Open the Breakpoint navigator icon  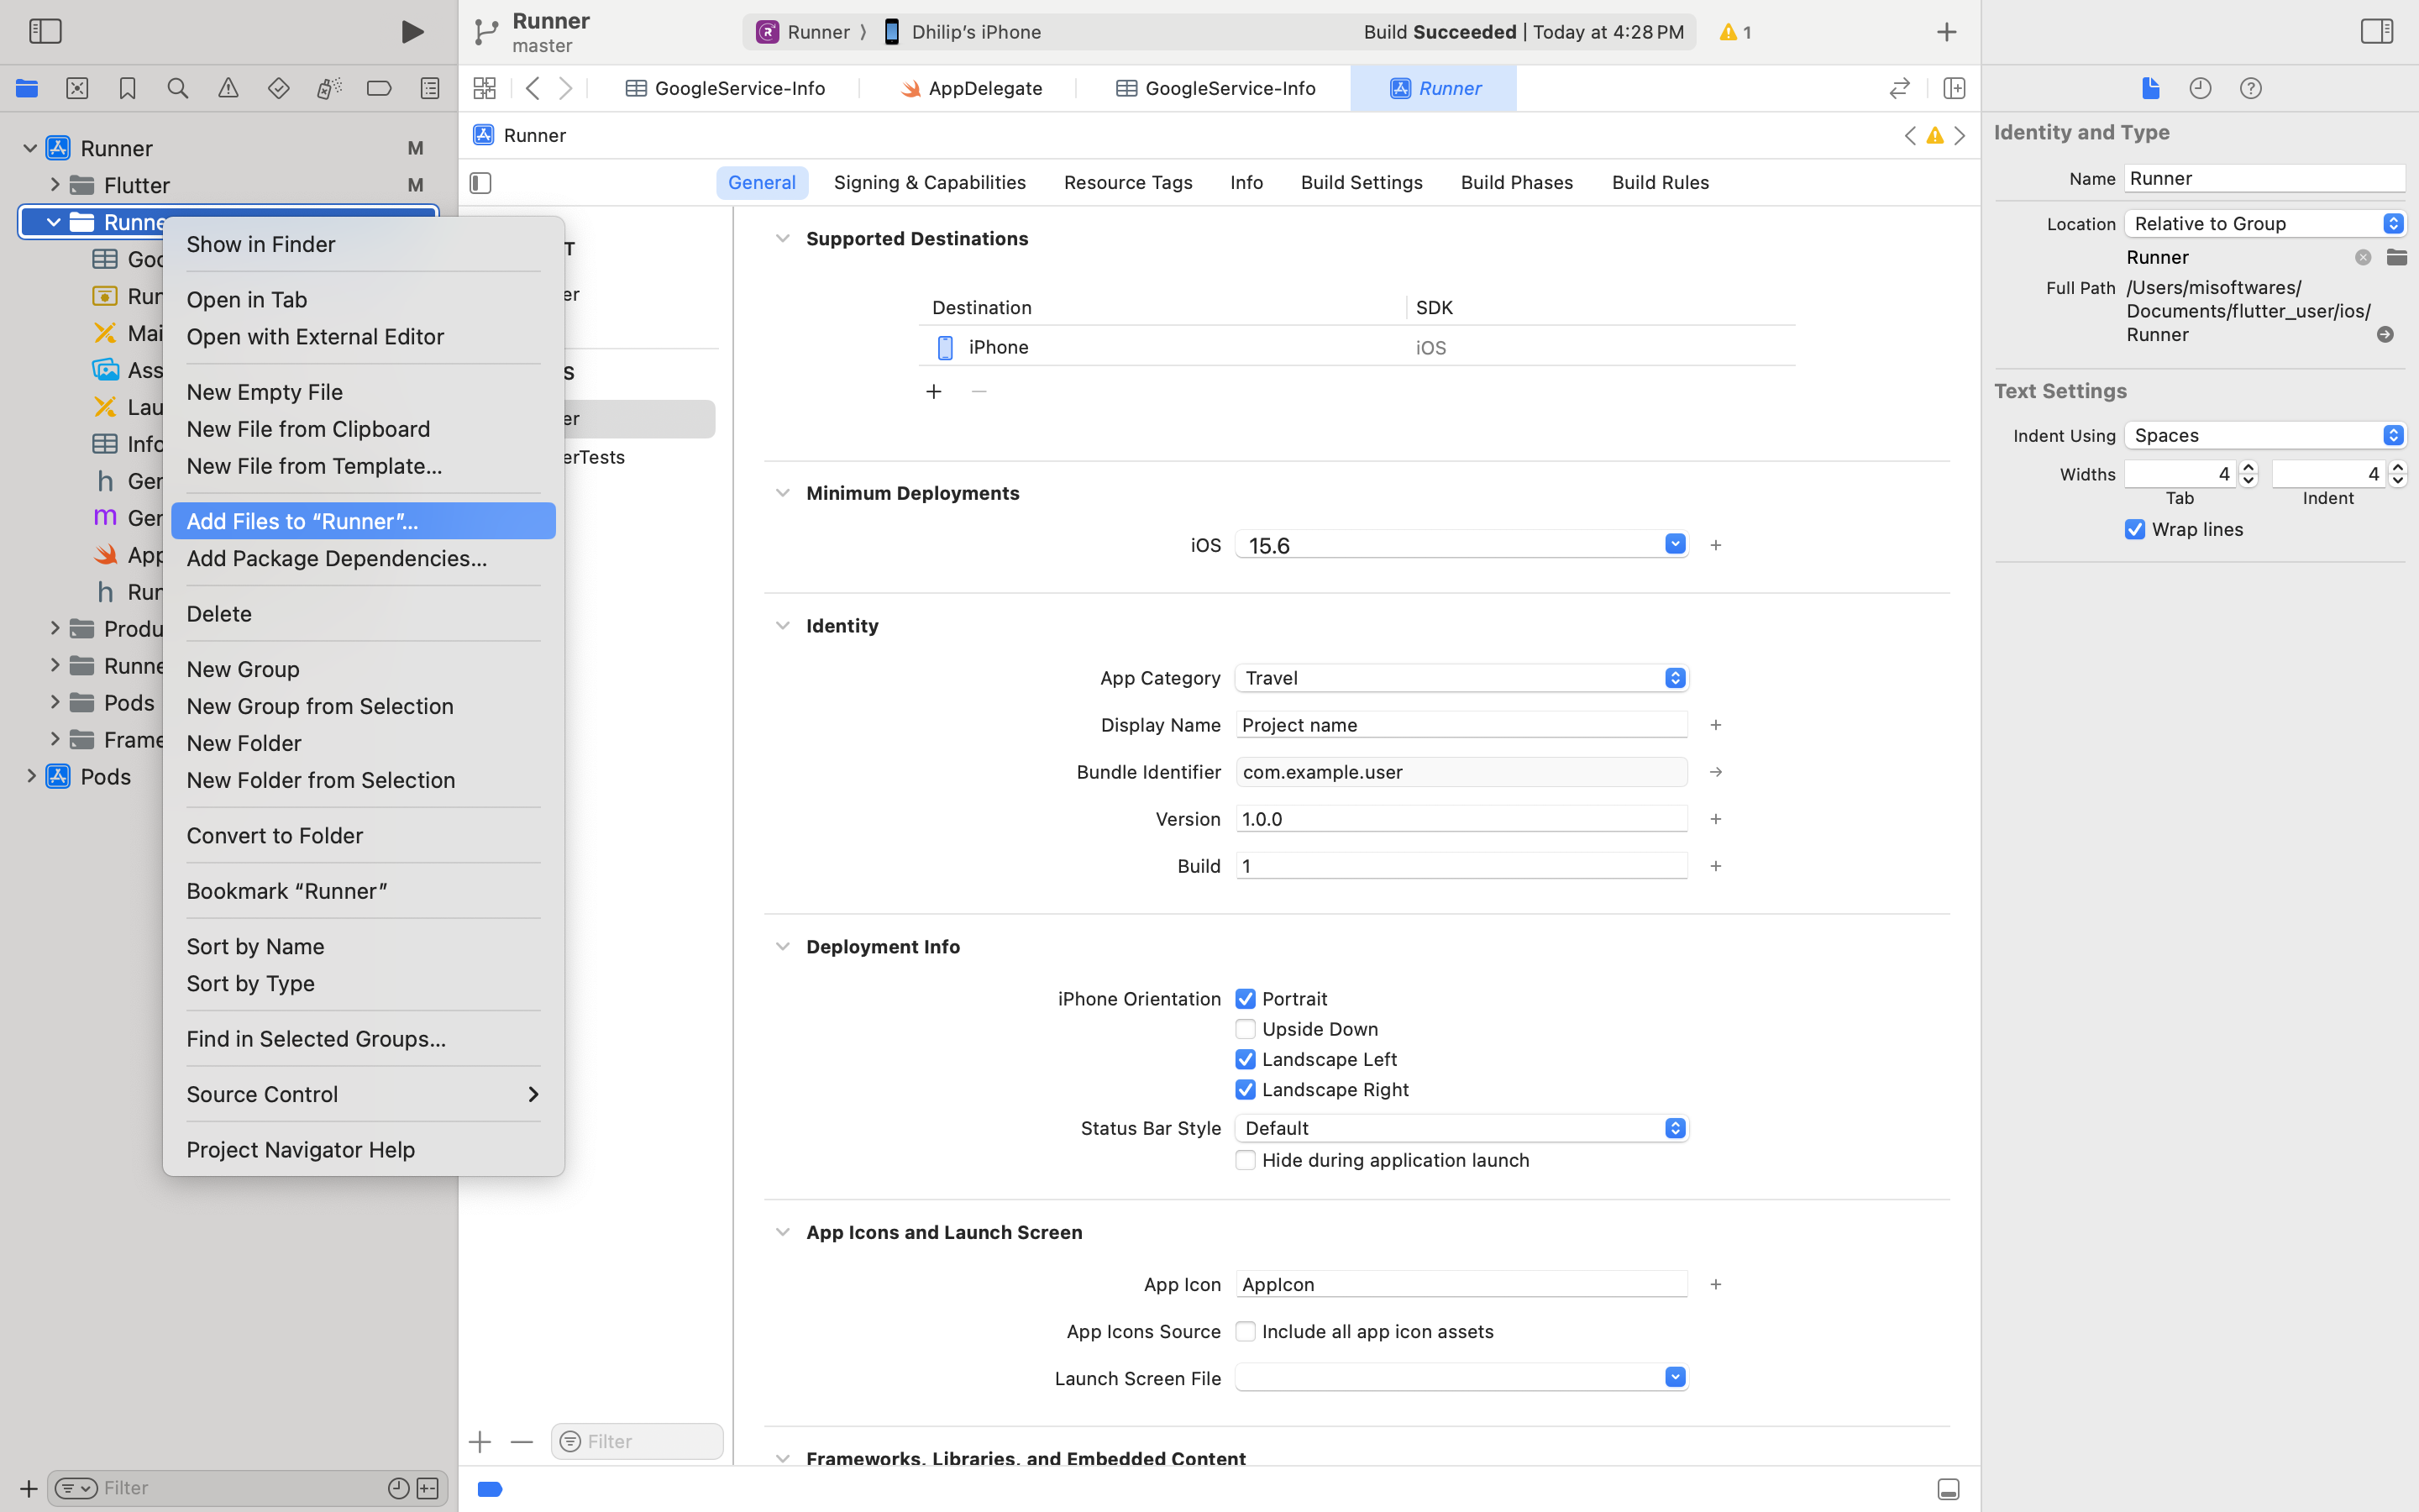pos(379,89)
